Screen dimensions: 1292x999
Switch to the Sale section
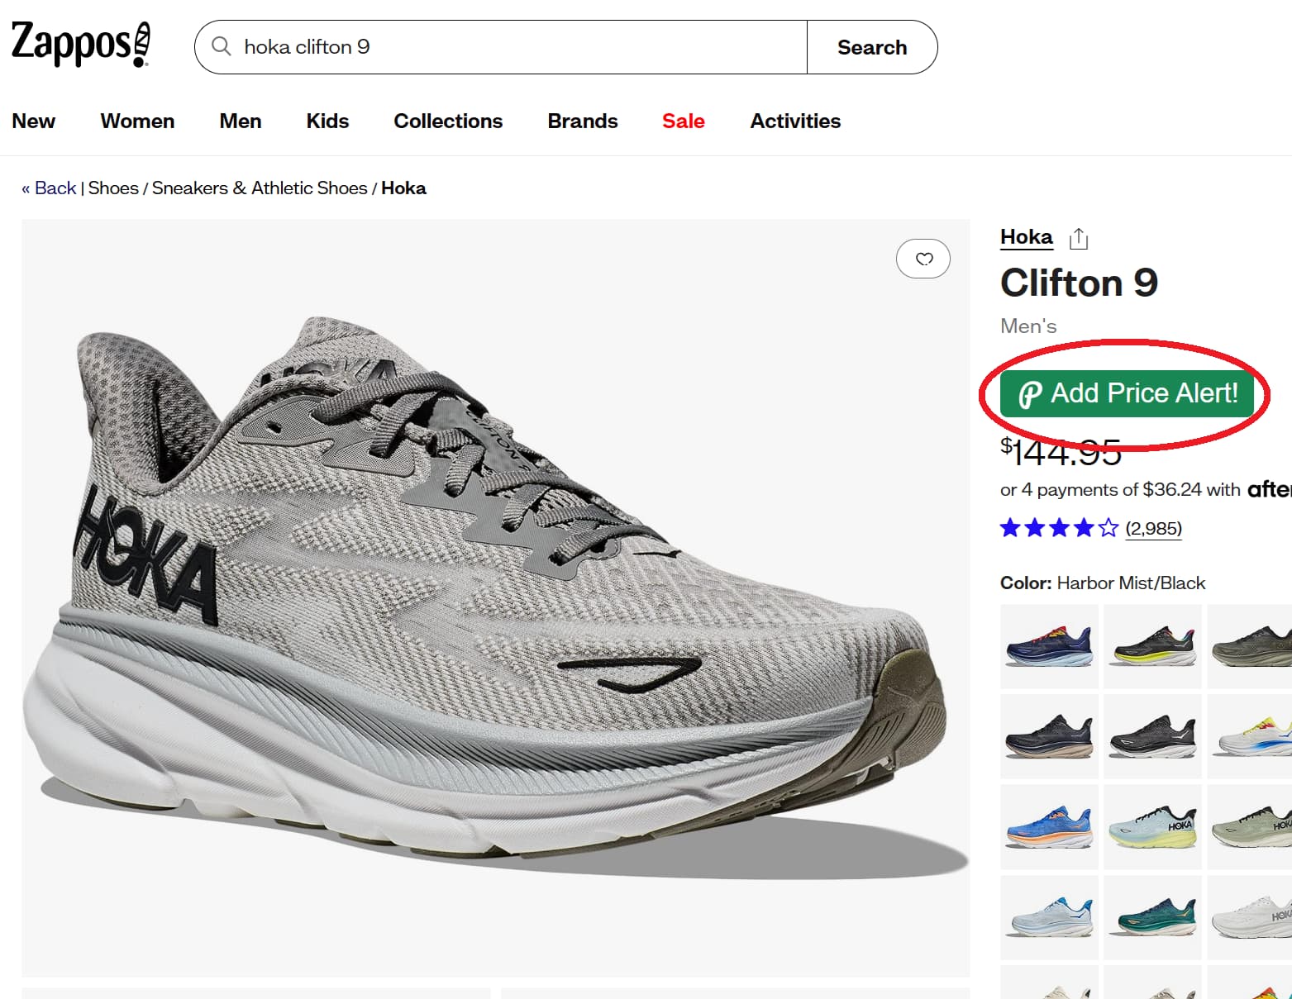(683, 121)
